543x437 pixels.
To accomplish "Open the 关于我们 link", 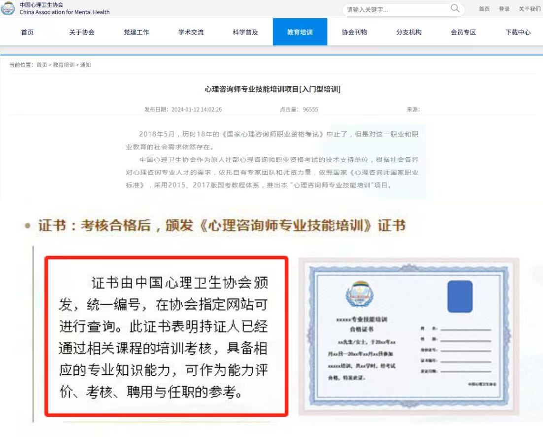I will coord(529,9).
